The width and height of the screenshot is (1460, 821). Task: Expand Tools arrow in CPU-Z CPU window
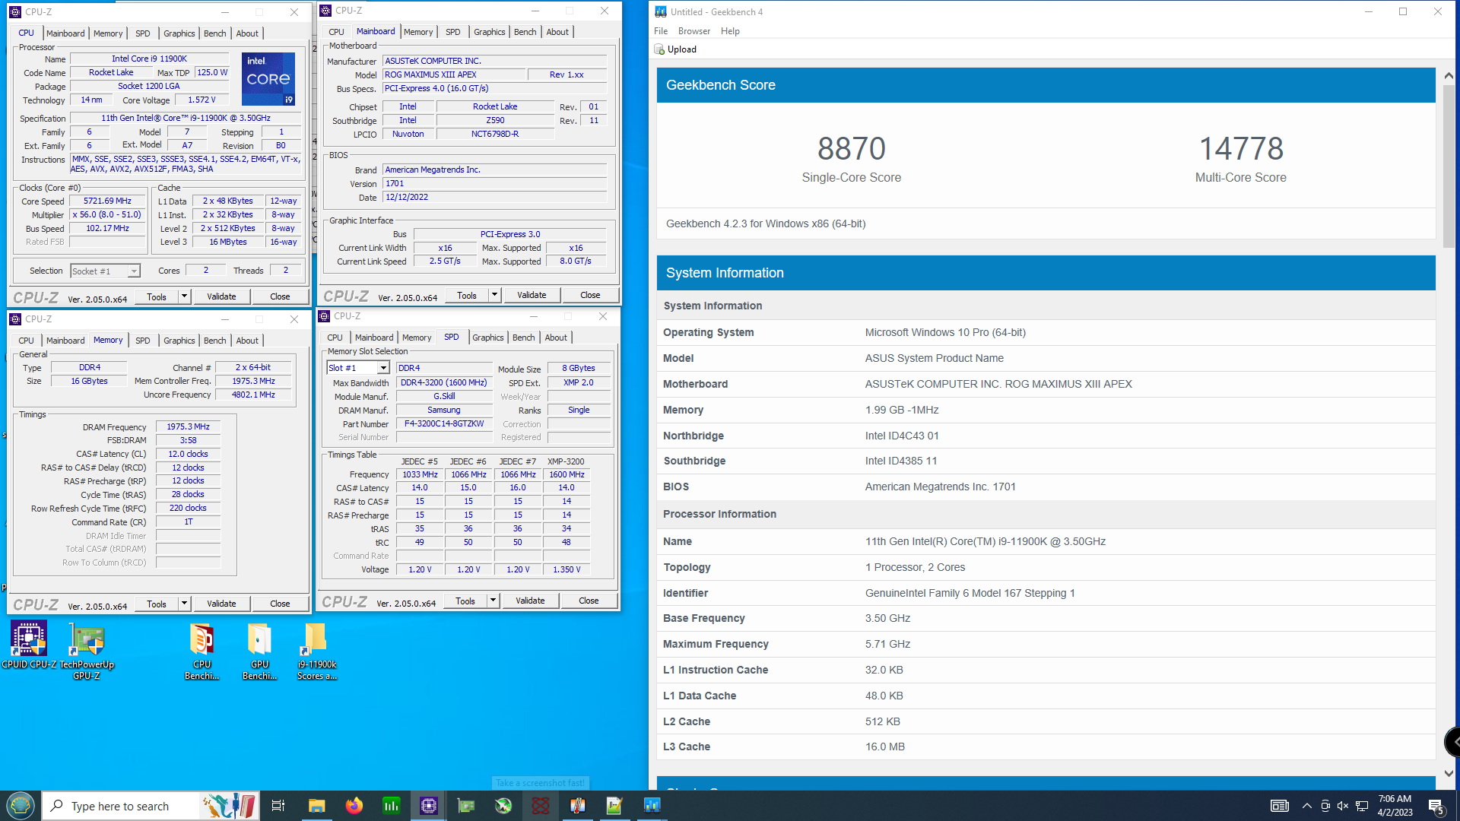pyautogui.click(x=184, y=296)
